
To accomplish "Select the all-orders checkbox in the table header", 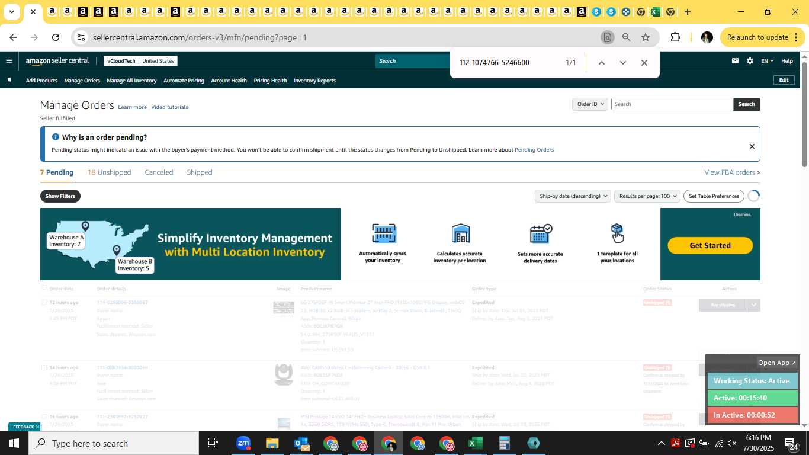I will point(43,288).
